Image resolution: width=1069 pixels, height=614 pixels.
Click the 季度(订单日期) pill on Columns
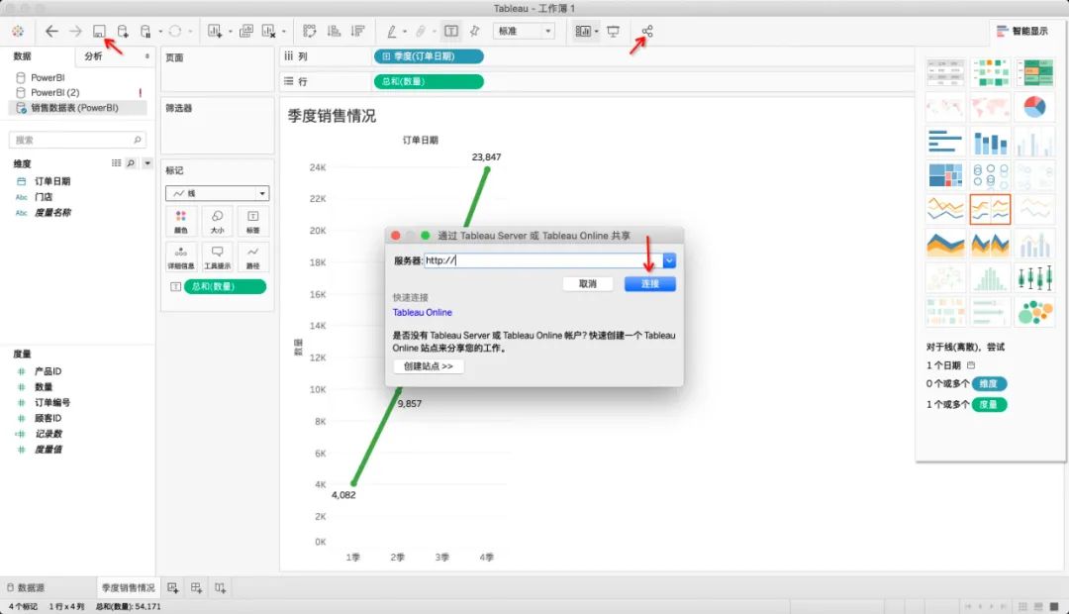pyautogui.click(x=429, y=56)
